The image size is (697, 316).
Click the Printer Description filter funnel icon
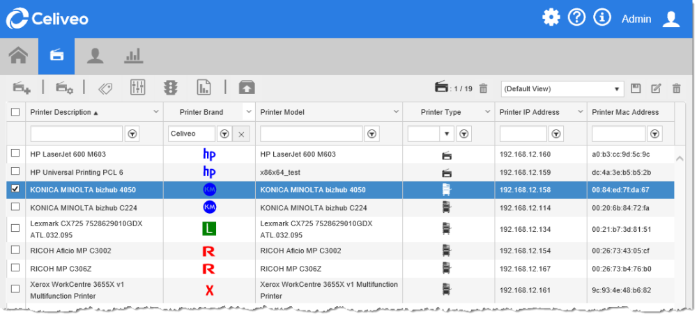(132, 134)
